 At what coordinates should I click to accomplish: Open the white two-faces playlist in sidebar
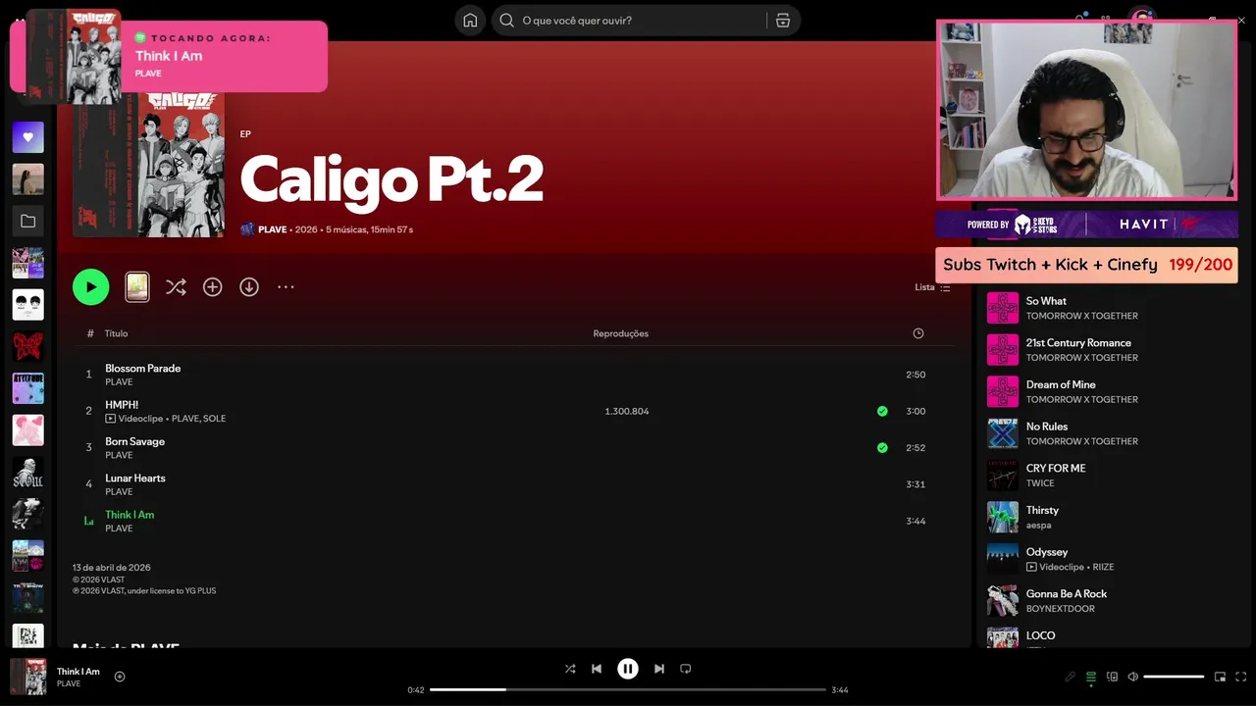(27, 305)
